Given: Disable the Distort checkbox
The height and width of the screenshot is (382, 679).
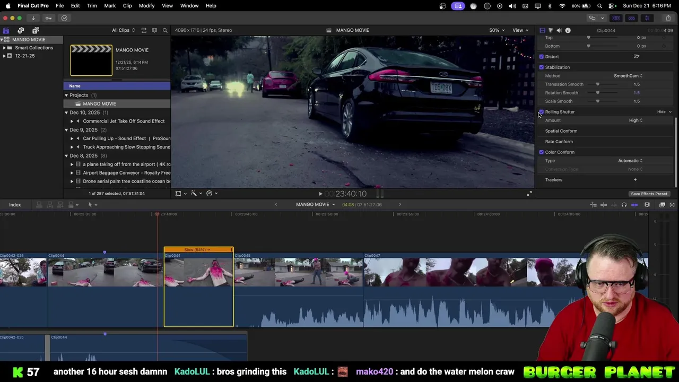Looking at the screenshot, I should (542, 57).
